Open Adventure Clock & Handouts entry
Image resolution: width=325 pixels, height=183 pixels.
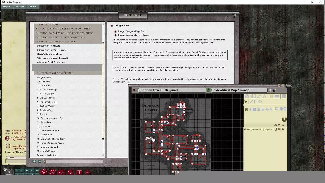pos(51,62)
